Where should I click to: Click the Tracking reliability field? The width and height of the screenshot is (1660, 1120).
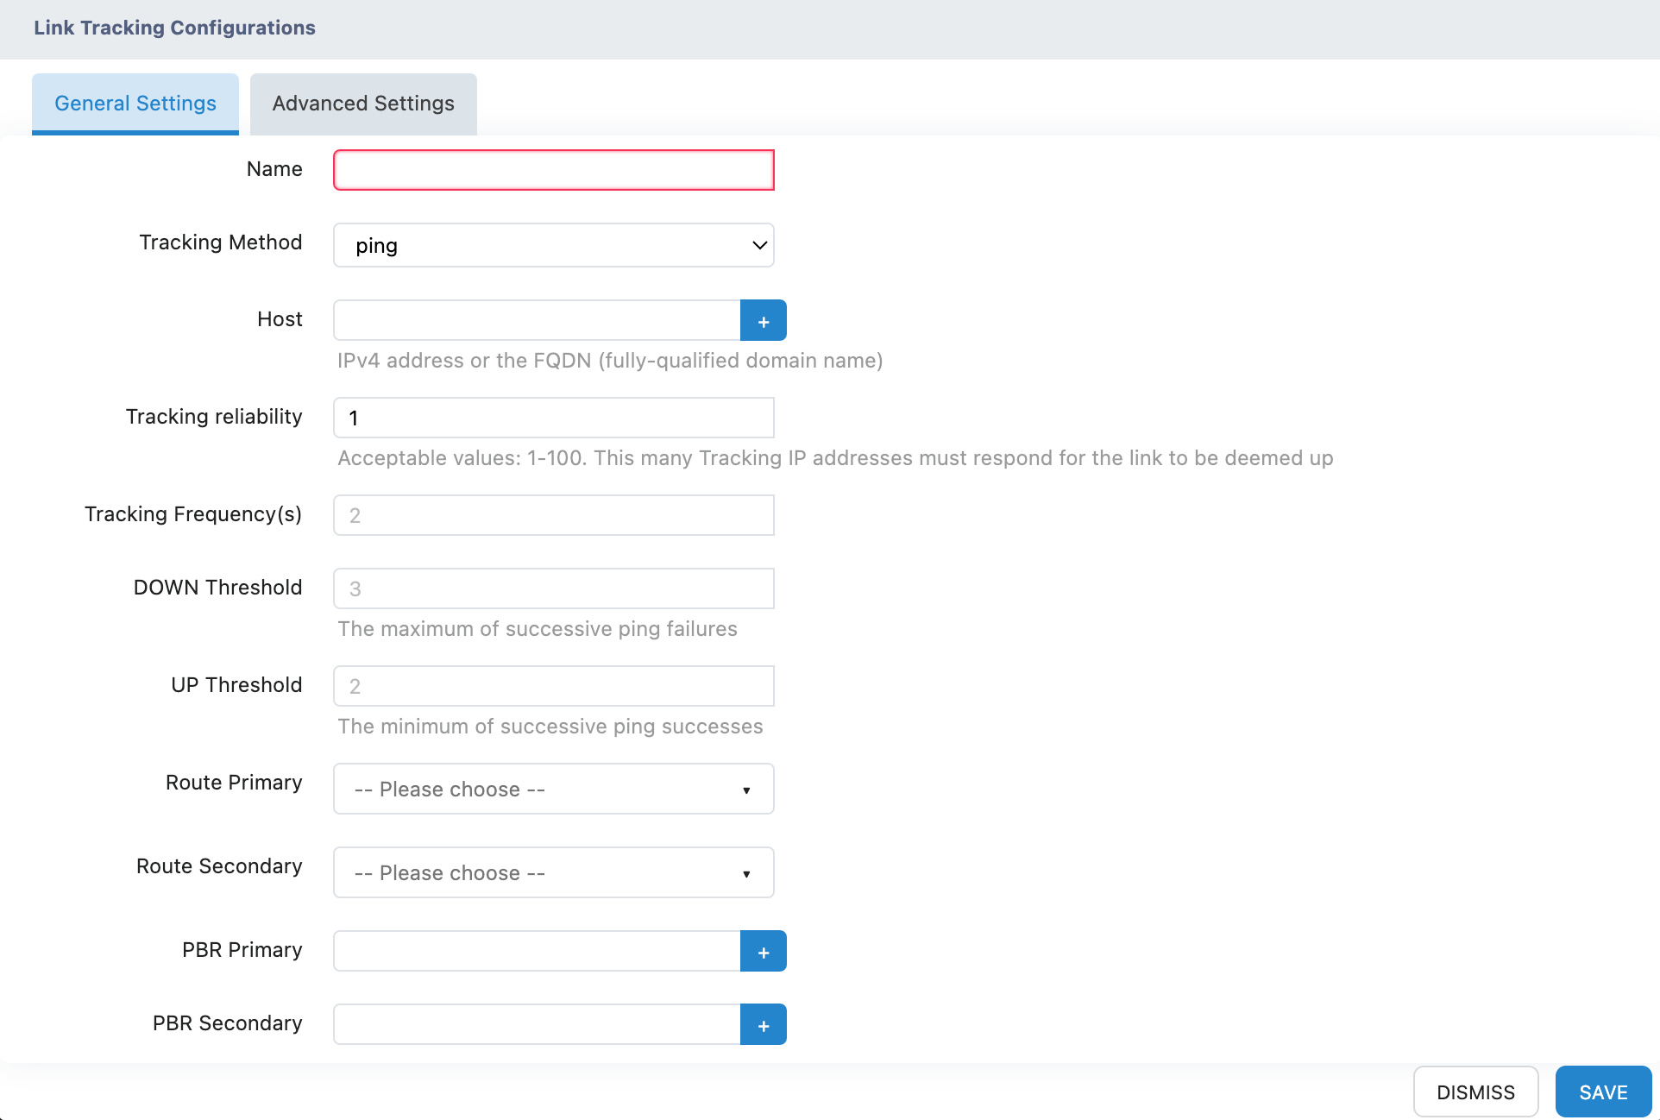pyautogui.click(x=553, y=418)
